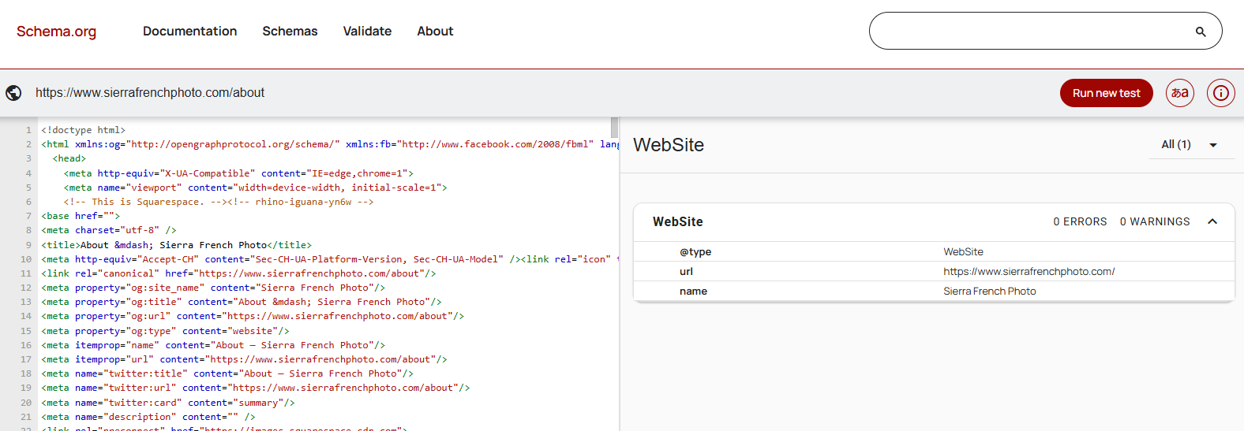Click the globe icon beside URL
This screenshot has width=1244, height=431.
pyautogui.click(x=13, y=93)
